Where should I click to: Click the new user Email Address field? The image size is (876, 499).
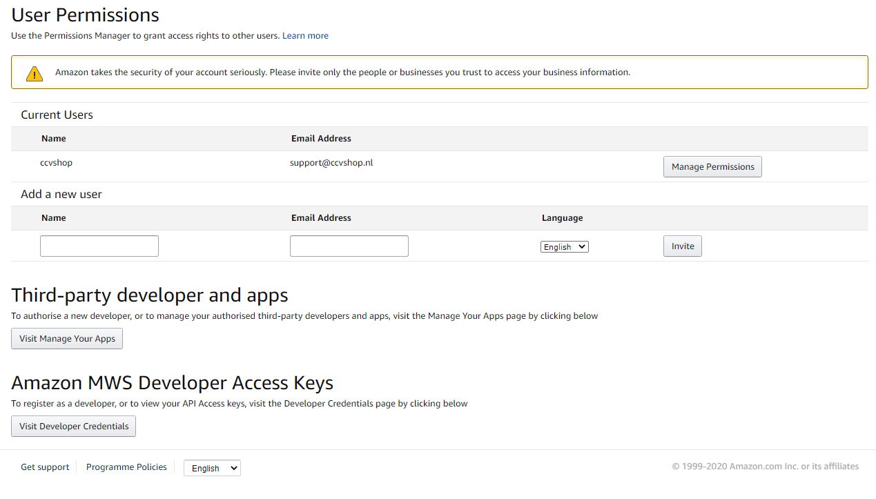click(349, 246)
